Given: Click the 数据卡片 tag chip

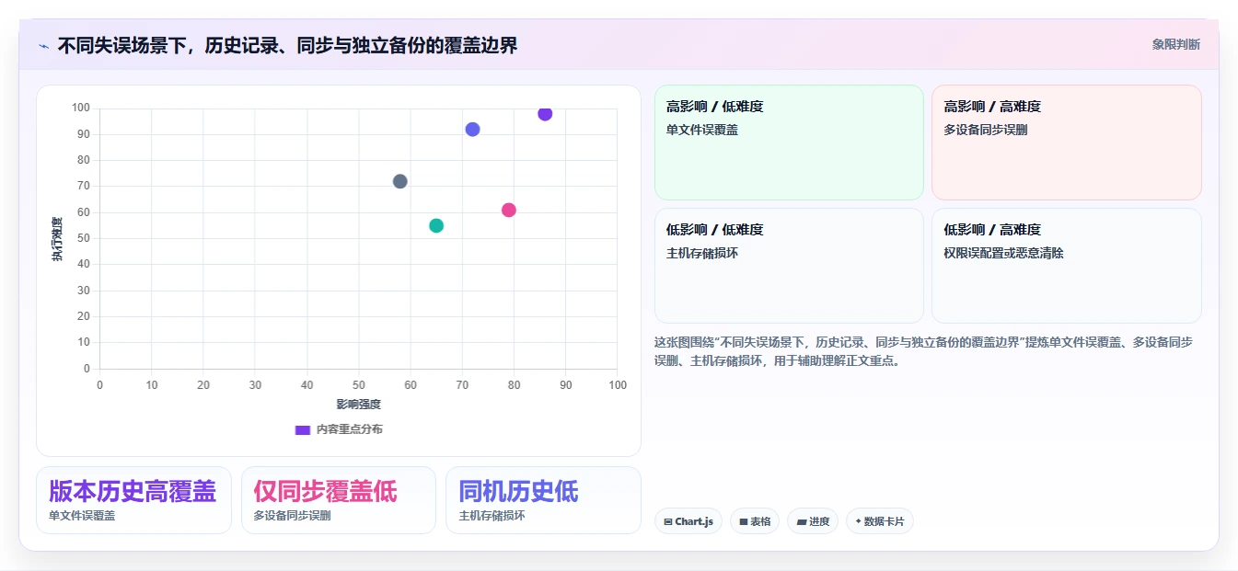Looking at the screenshot, I should coord(880,521).
